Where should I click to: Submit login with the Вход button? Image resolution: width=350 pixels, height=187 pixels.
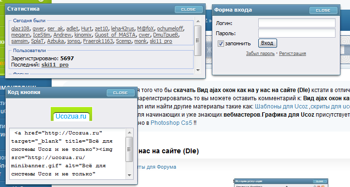(x=267, y=43)
